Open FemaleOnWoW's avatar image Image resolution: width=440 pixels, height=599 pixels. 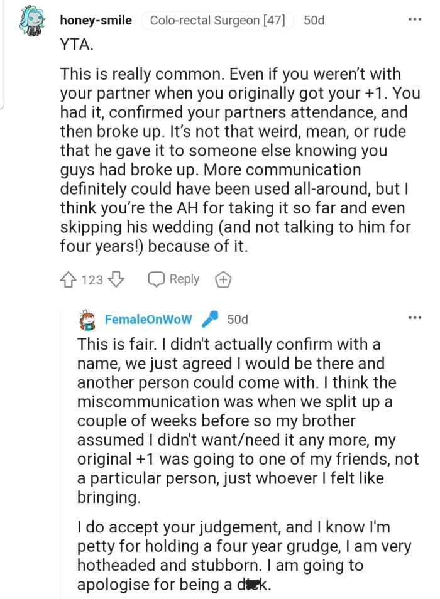[x=88, y=320]
